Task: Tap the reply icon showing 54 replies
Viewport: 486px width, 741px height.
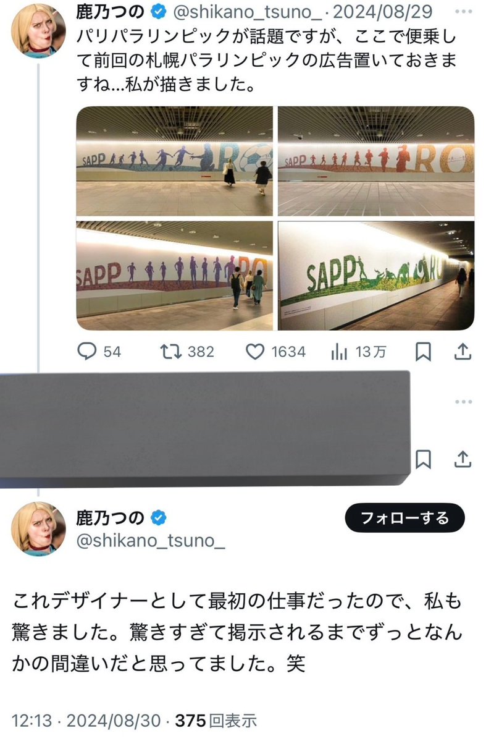Action: tap(88, 352)
